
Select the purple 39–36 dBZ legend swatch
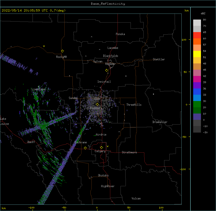[197, 85]
